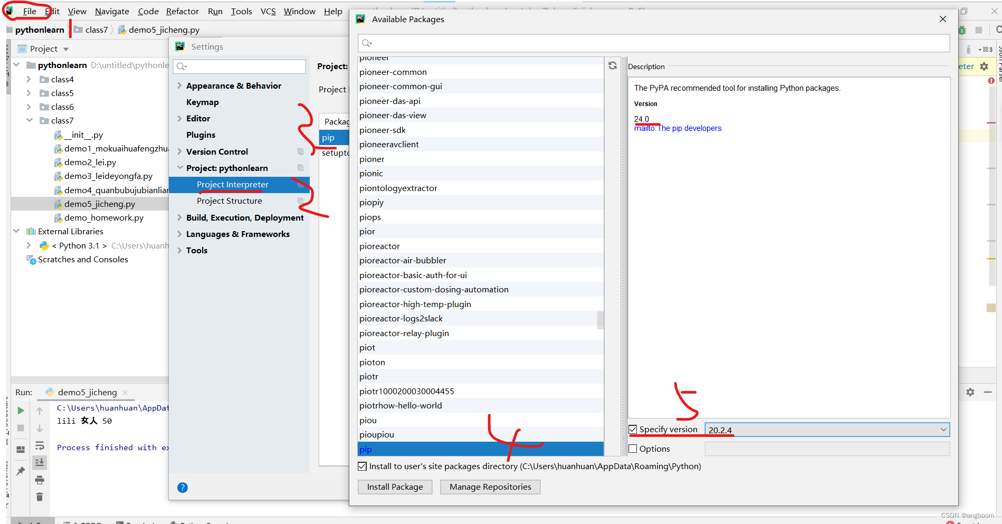The image size is (1002, 524).
Task: Click the Install Package button
Action: tap(395, 487)
